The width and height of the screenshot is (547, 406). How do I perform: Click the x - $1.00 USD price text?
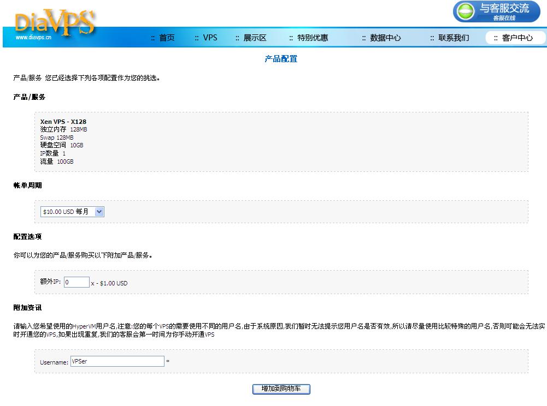[109, 283]
